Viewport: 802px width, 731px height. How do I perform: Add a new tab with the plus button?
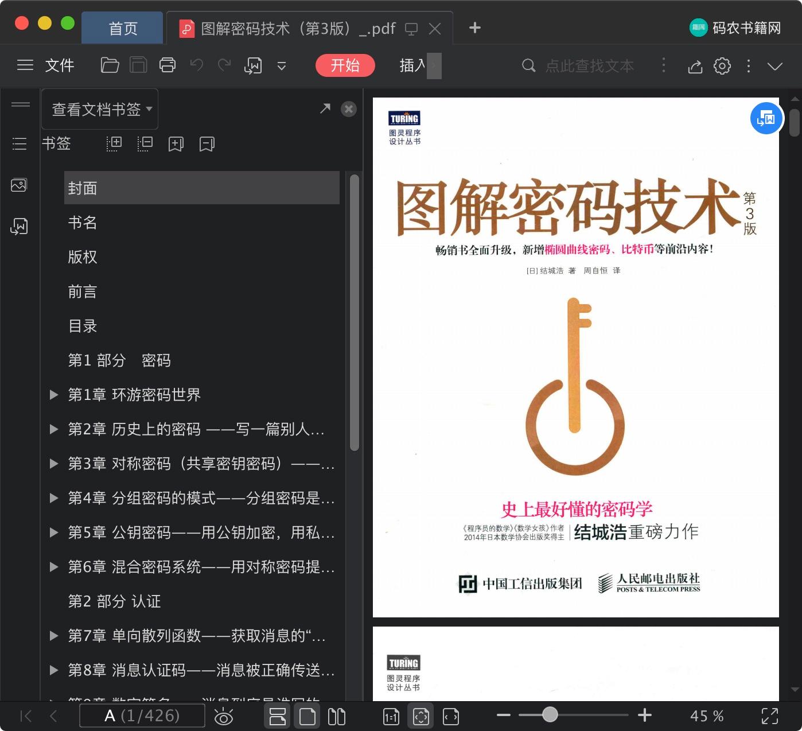(x=475, y=28)
